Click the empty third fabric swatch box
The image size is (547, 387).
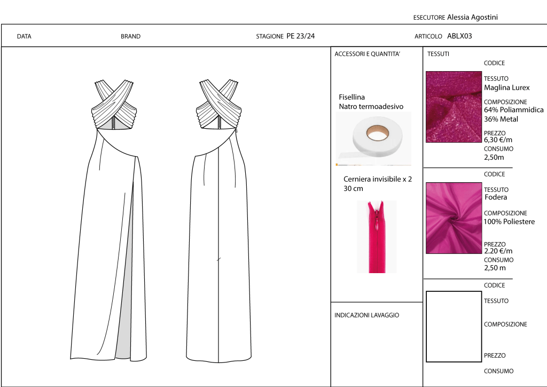(x=454, y=326)
